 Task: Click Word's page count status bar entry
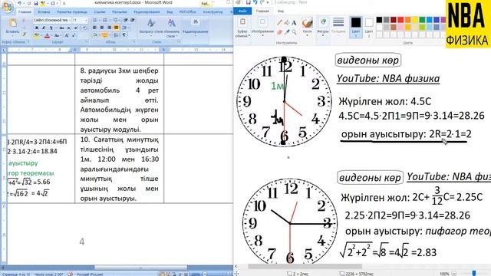coord(15,274)
